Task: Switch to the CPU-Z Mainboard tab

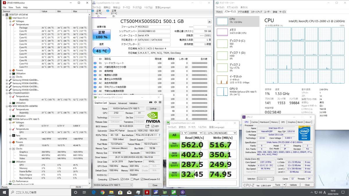Action: [264, 122]
